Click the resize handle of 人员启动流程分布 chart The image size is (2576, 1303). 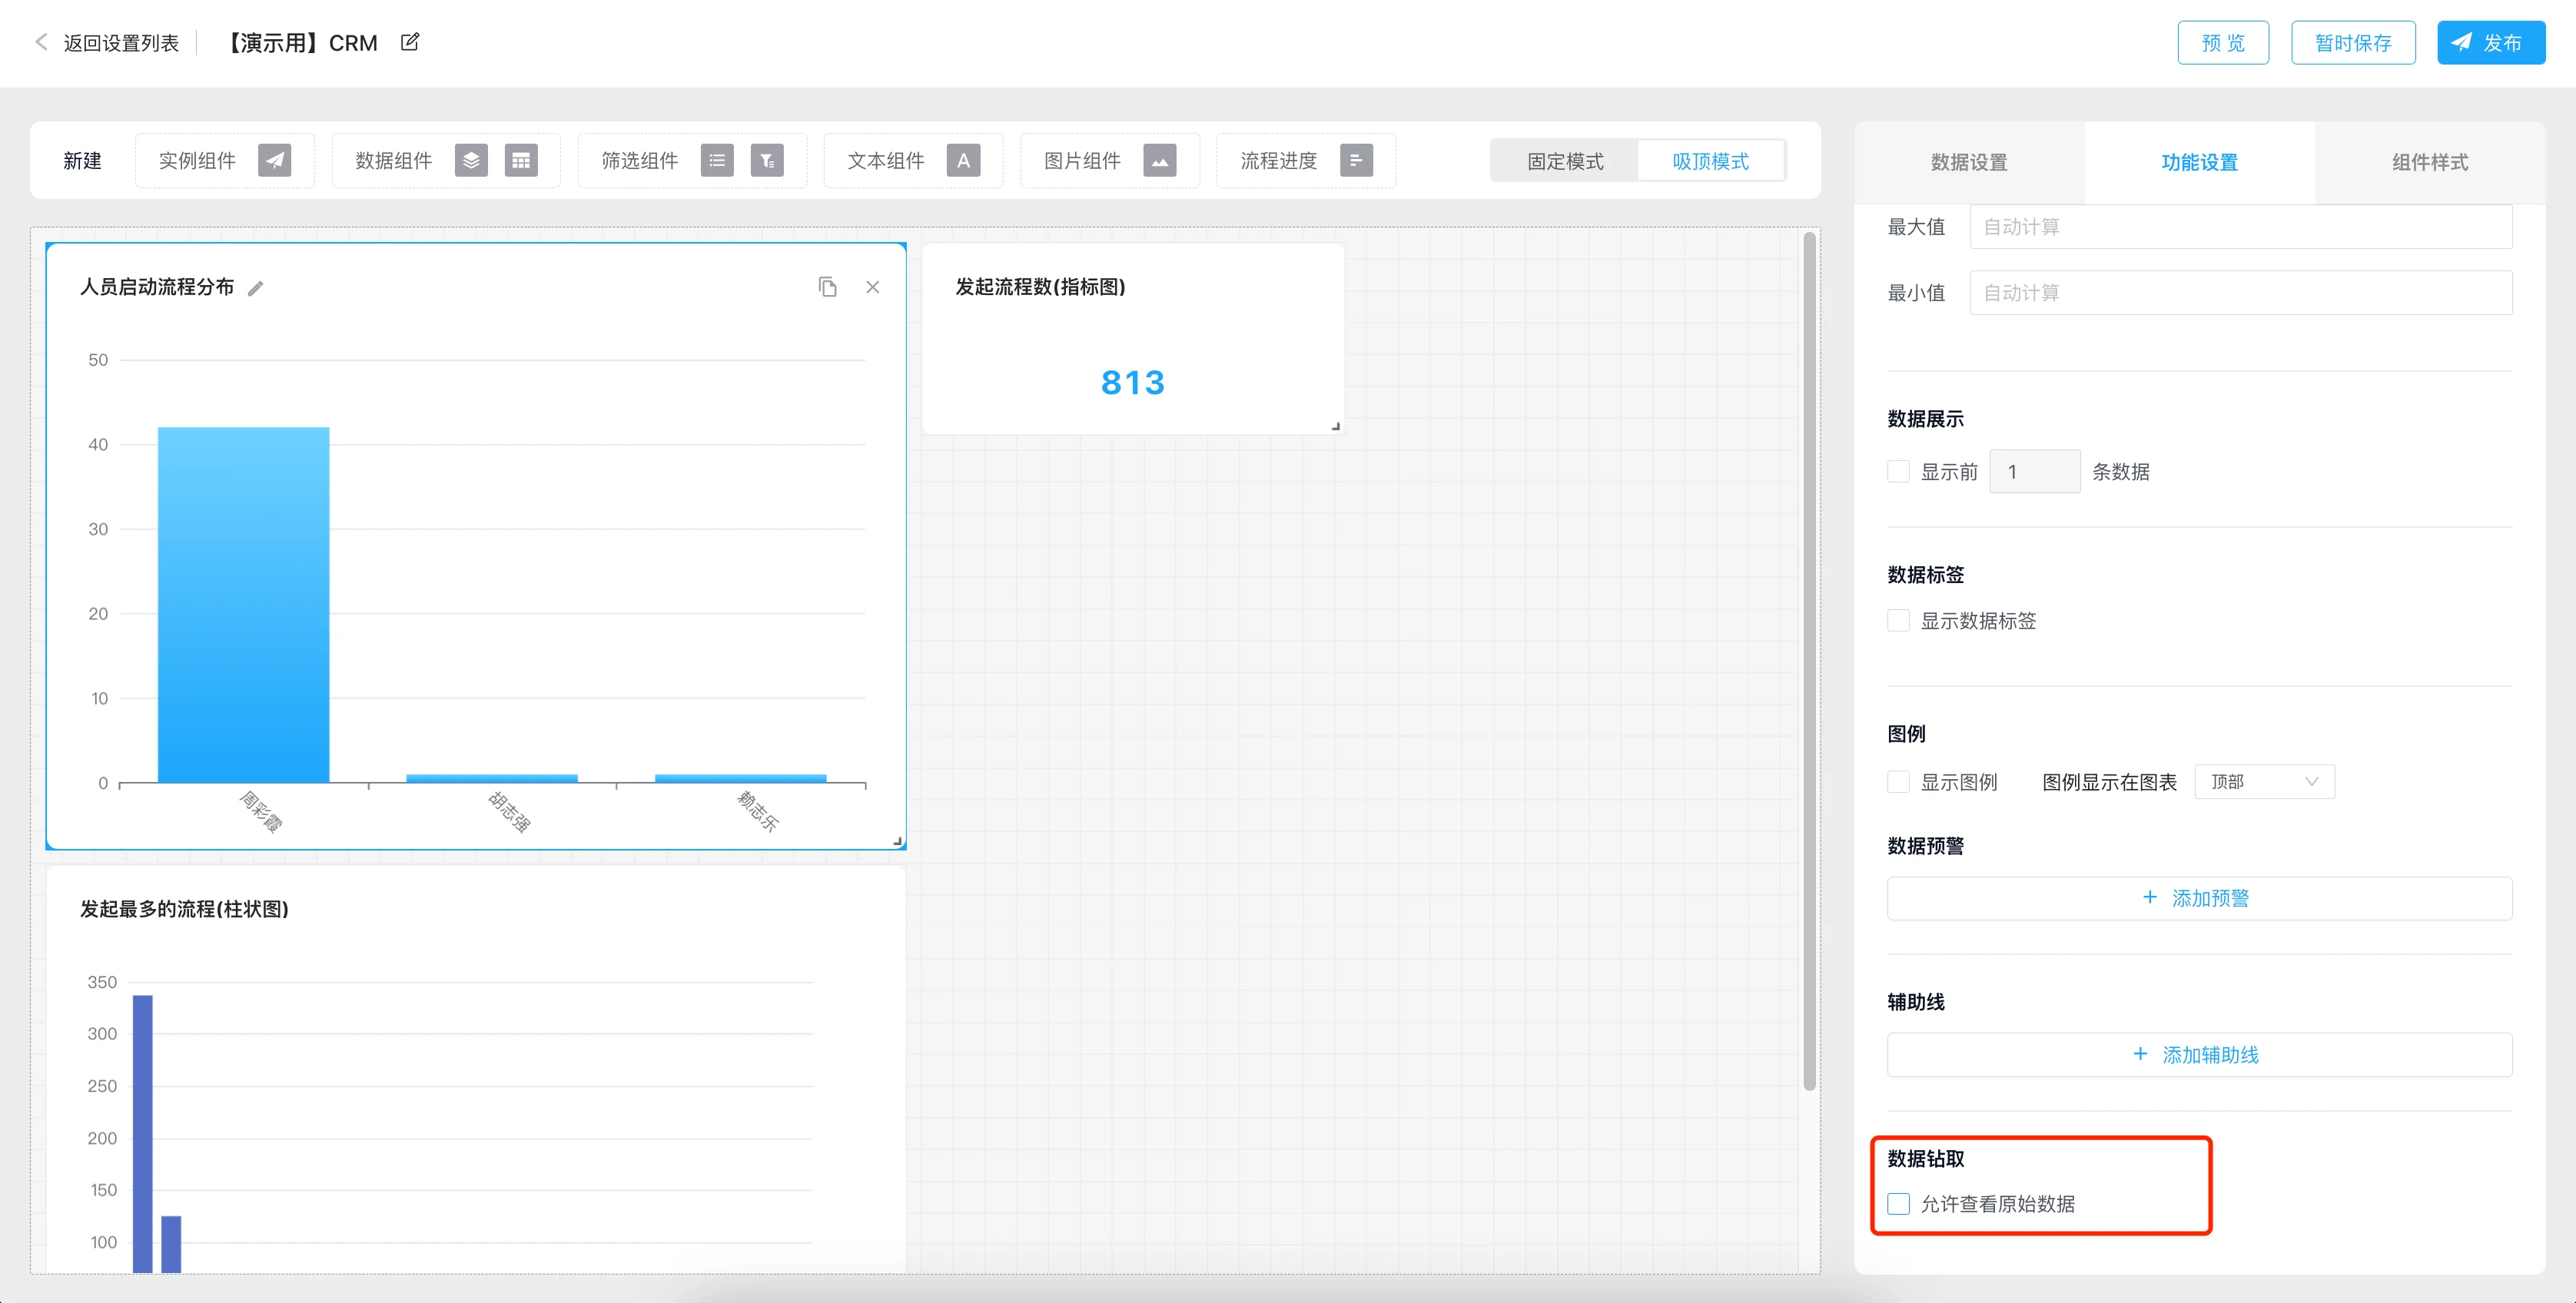click(x=898, y=841)
